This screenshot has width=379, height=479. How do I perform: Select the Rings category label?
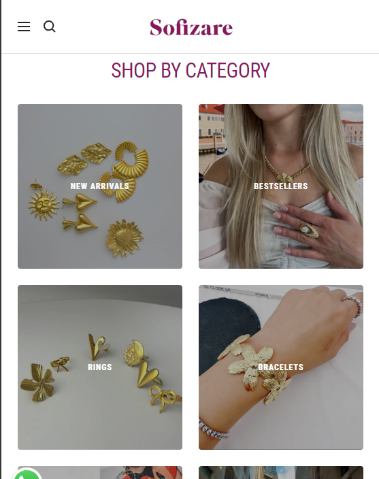(x=99, y=367)
